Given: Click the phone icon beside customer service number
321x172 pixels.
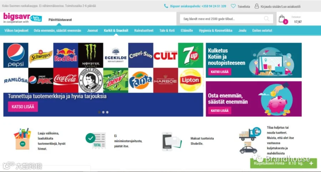Looking at the screenshot, I should (x=166, y=6).
